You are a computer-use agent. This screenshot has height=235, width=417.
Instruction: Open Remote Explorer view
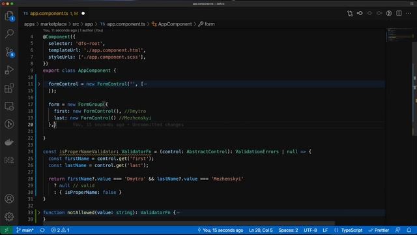(9, 106)
